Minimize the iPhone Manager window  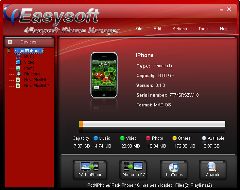[221, 9]
